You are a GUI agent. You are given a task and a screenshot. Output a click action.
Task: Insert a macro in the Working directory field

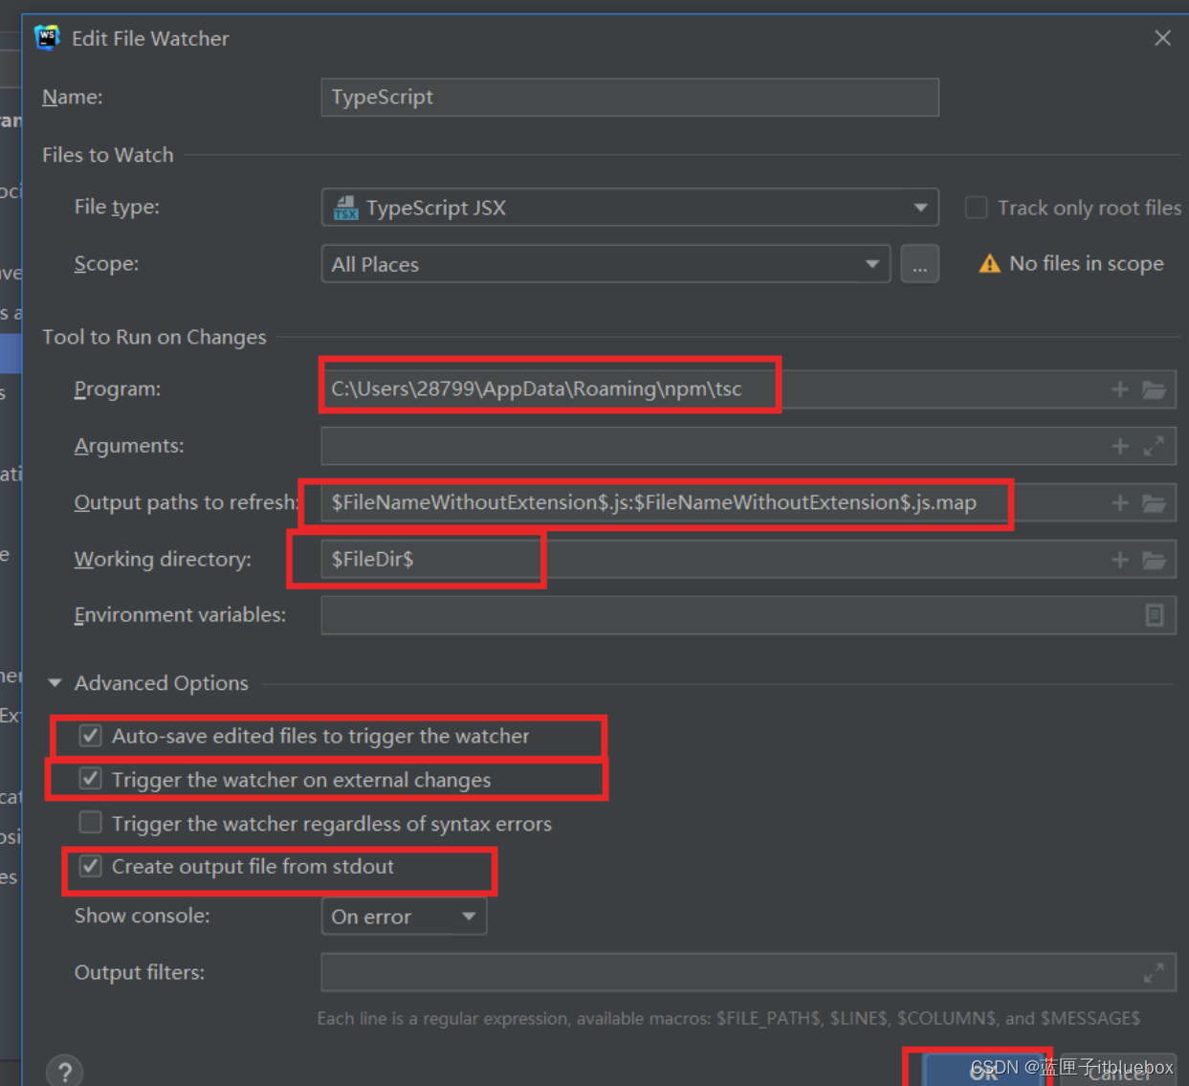pyautogui.click(x=1120, y=560)
